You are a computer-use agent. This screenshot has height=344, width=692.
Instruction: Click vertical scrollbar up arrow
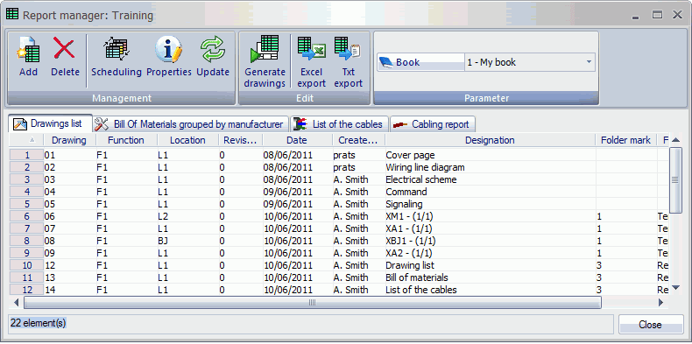click(675, 140)
